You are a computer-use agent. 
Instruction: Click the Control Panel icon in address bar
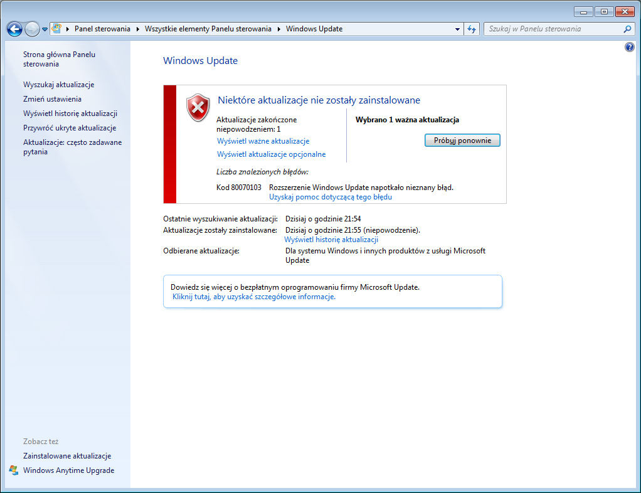(57, 29)
